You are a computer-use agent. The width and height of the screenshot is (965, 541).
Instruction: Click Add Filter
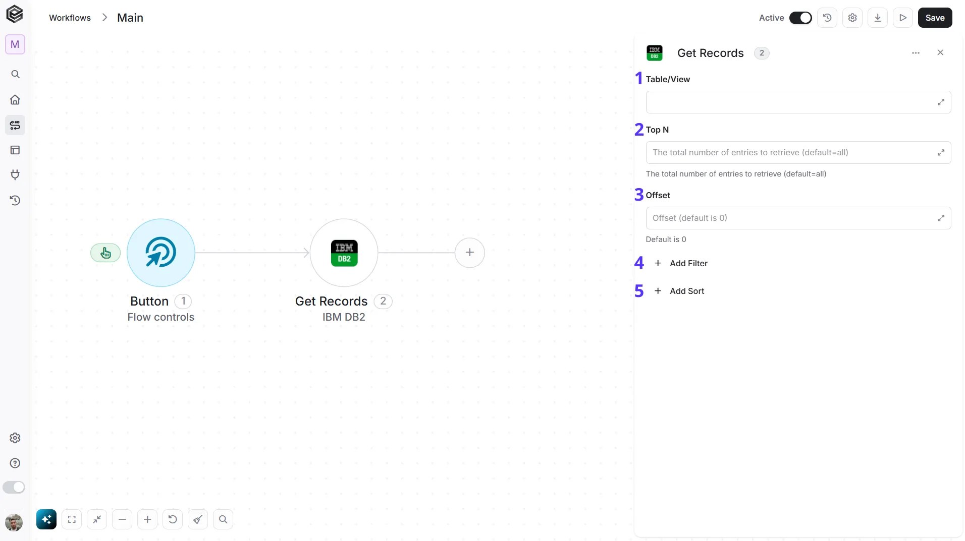(681, 263)
